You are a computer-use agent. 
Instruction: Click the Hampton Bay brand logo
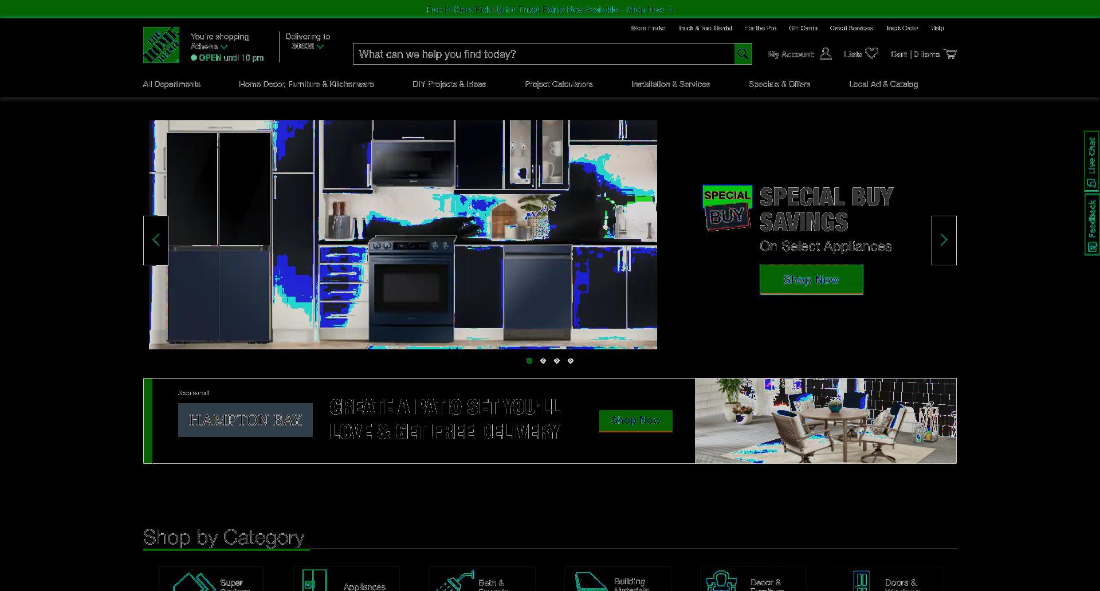(245, 420)
